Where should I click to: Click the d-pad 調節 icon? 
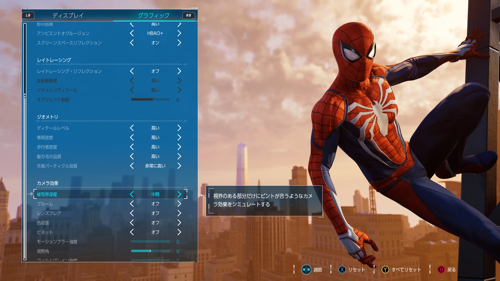tap(306, 270)
